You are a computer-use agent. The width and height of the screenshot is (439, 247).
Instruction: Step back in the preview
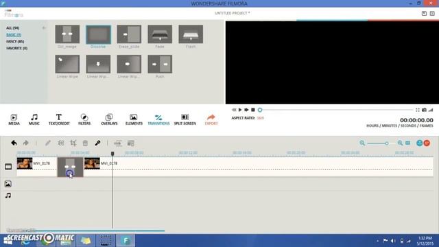(234, 110)
